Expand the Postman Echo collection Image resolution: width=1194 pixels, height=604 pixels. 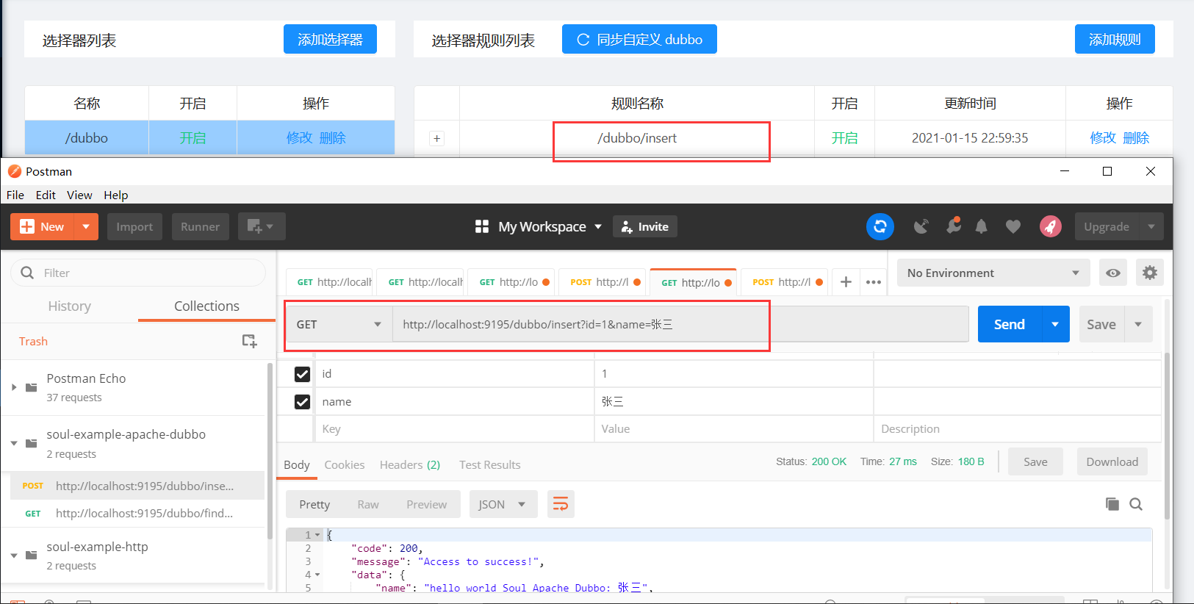(x=13, y=387)
